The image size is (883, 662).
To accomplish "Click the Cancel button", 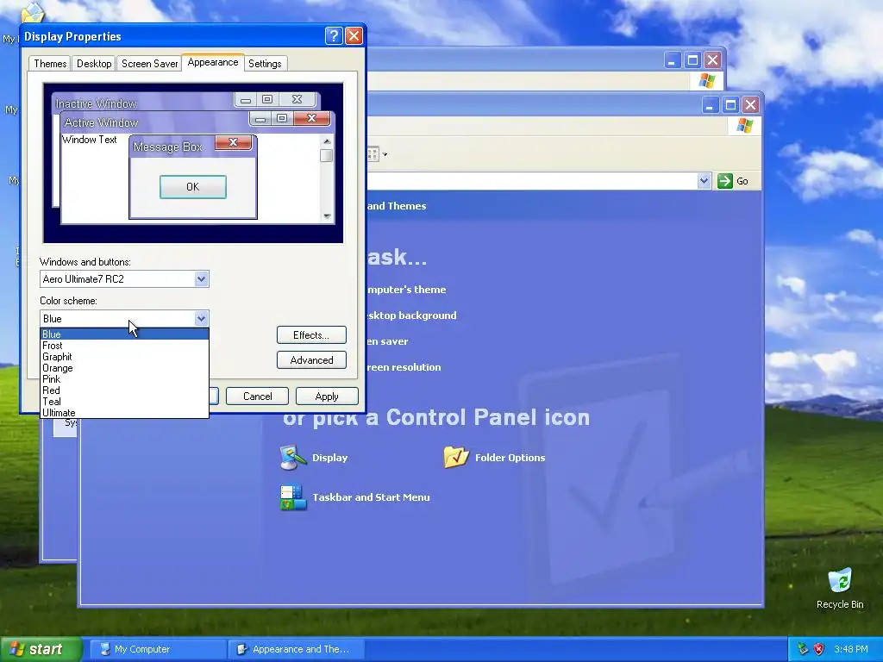I will pyautogui.click(x=257, y=397).
